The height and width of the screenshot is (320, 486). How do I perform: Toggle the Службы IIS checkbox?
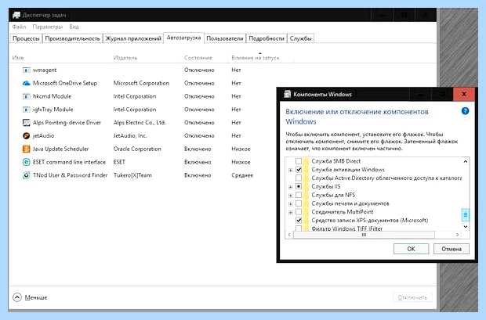coord(299,186)
